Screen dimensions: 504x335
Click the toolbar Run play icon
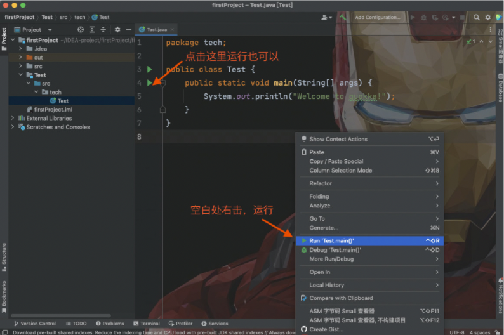point(413,17)
